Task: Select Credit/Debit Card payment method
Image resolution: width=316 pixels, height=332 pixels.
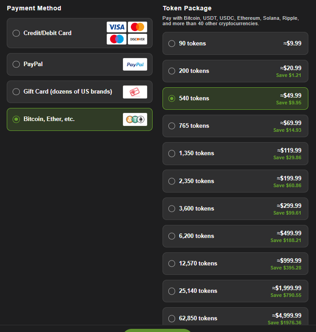Action: [16, 33]
